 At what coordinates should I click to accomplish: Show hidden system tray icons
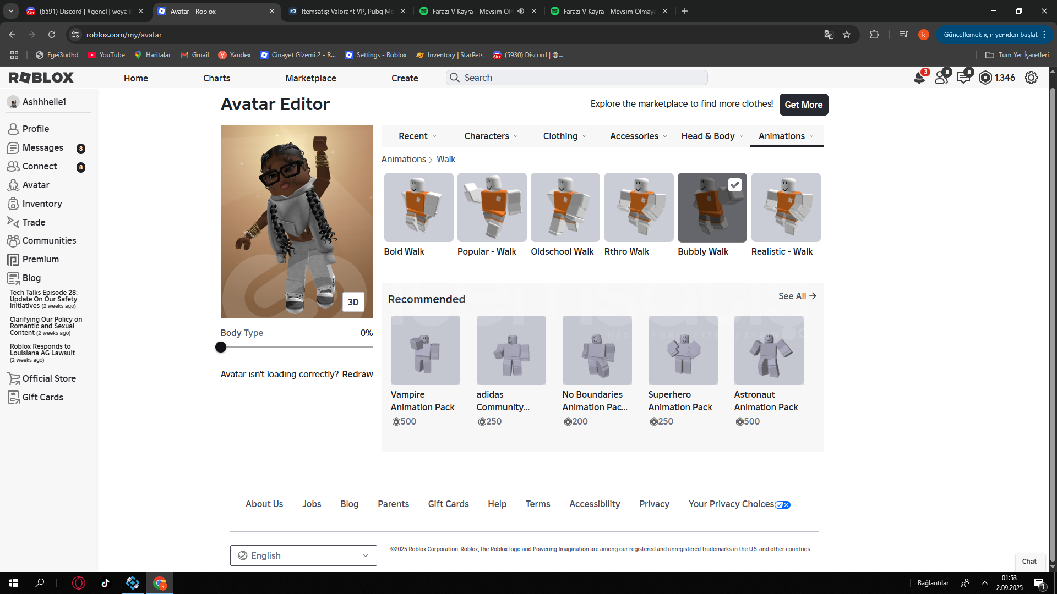click(x=985, y=583)
